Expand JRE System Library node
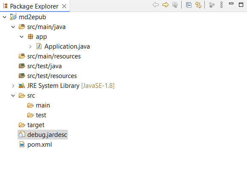247x177 pixels. click(x=13, y=86)
